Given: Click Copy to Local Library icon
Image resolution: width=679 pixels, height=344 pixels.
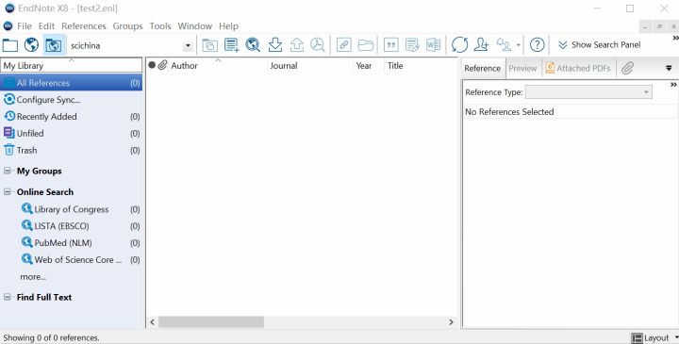Looking at the screenshot, I should pyautogui.click(x=209, y=45).
